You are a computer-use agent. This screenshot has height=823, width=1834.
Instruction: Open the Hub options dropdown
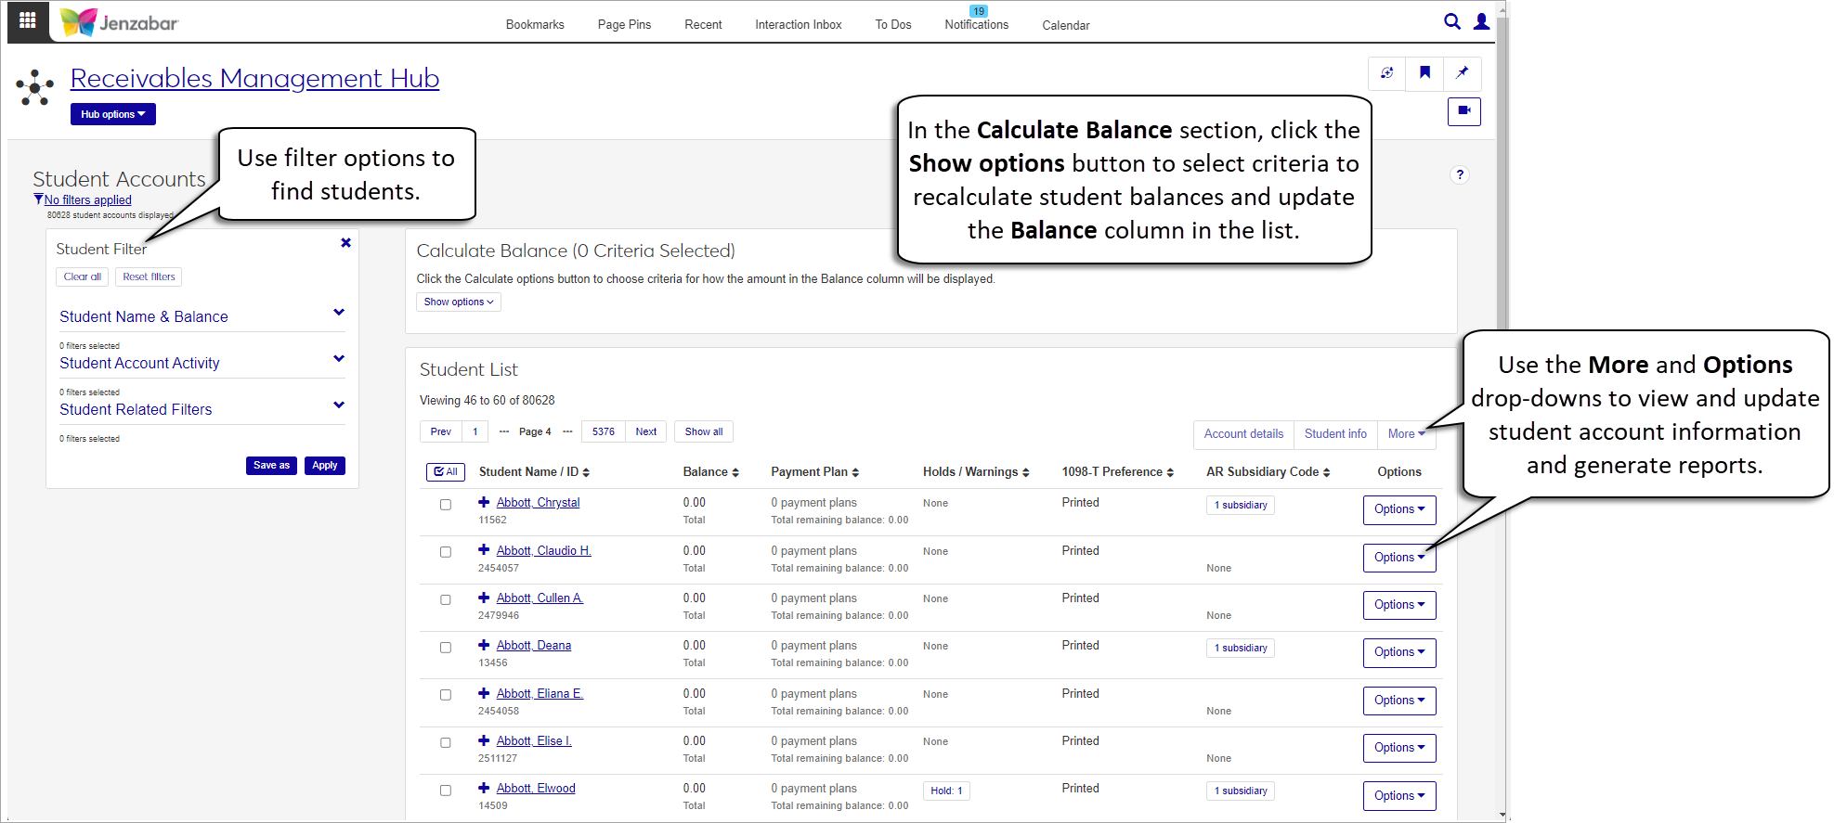(x=112, y=114)
